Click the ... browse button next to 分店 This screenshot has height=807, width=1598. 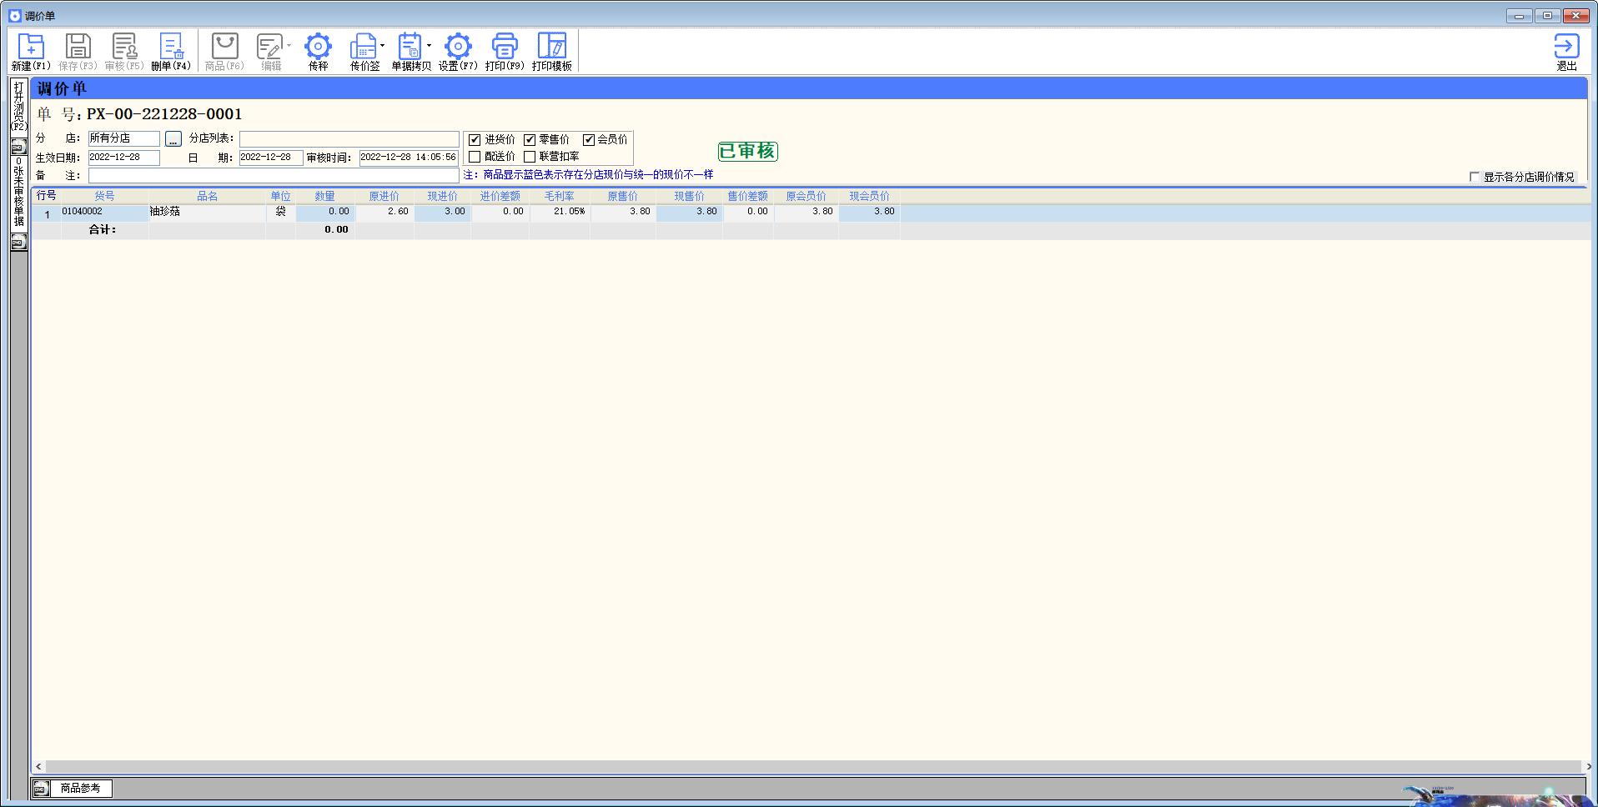pos(173,138)
